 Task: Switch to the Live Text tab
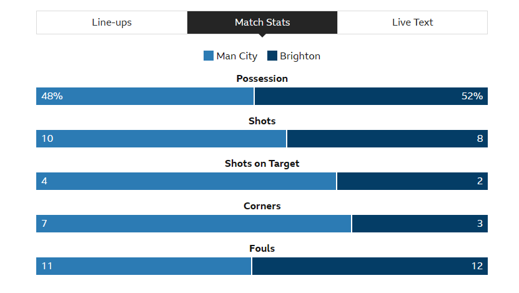[x=412, y=22]
